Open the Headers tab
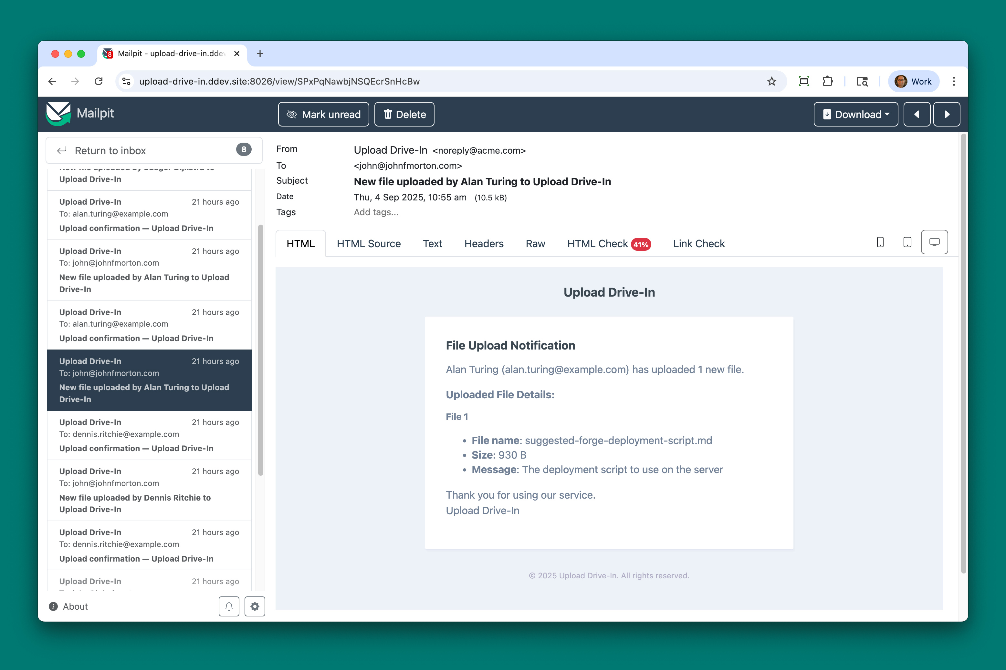The height and width of the screenshot is (670, 1006). point(484,244)
